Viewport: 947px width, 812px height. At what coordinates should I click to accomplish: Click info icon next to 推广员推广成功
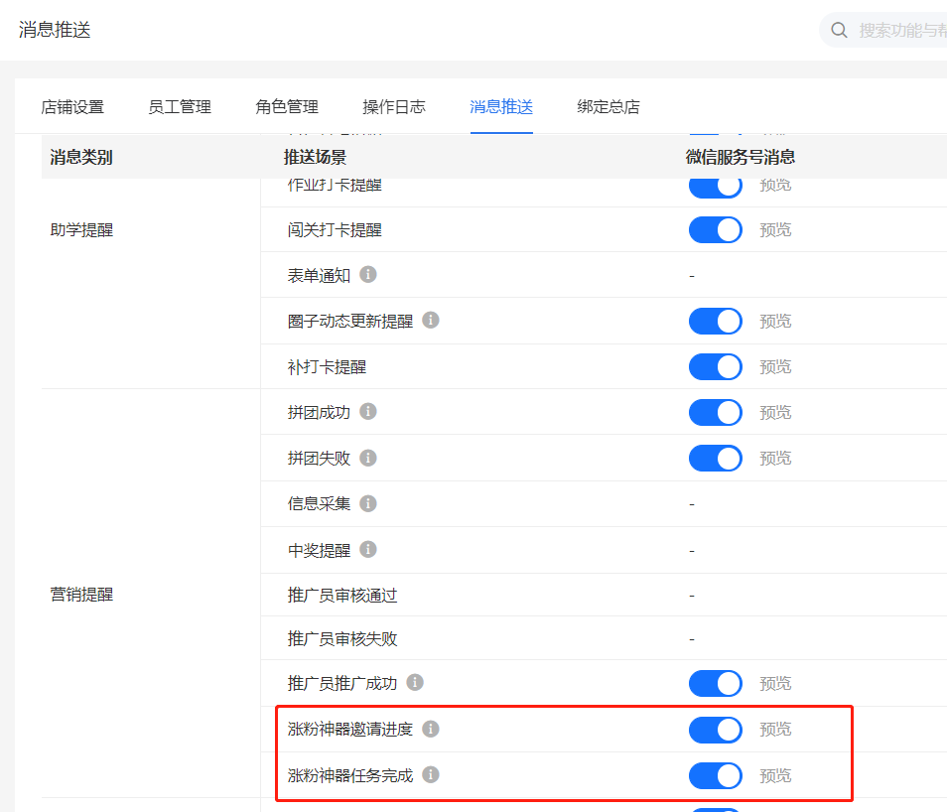(x=414, y=683)
